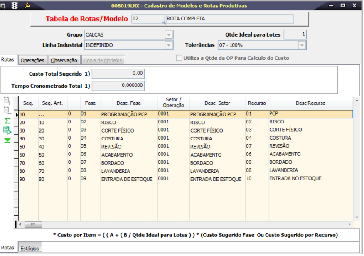
Task: Click the vertical scrollbar down arrow
Action: coord(357,217)
